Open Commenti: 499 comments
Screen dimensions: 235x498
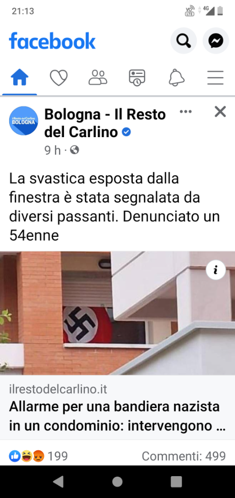tap(184, 456)
